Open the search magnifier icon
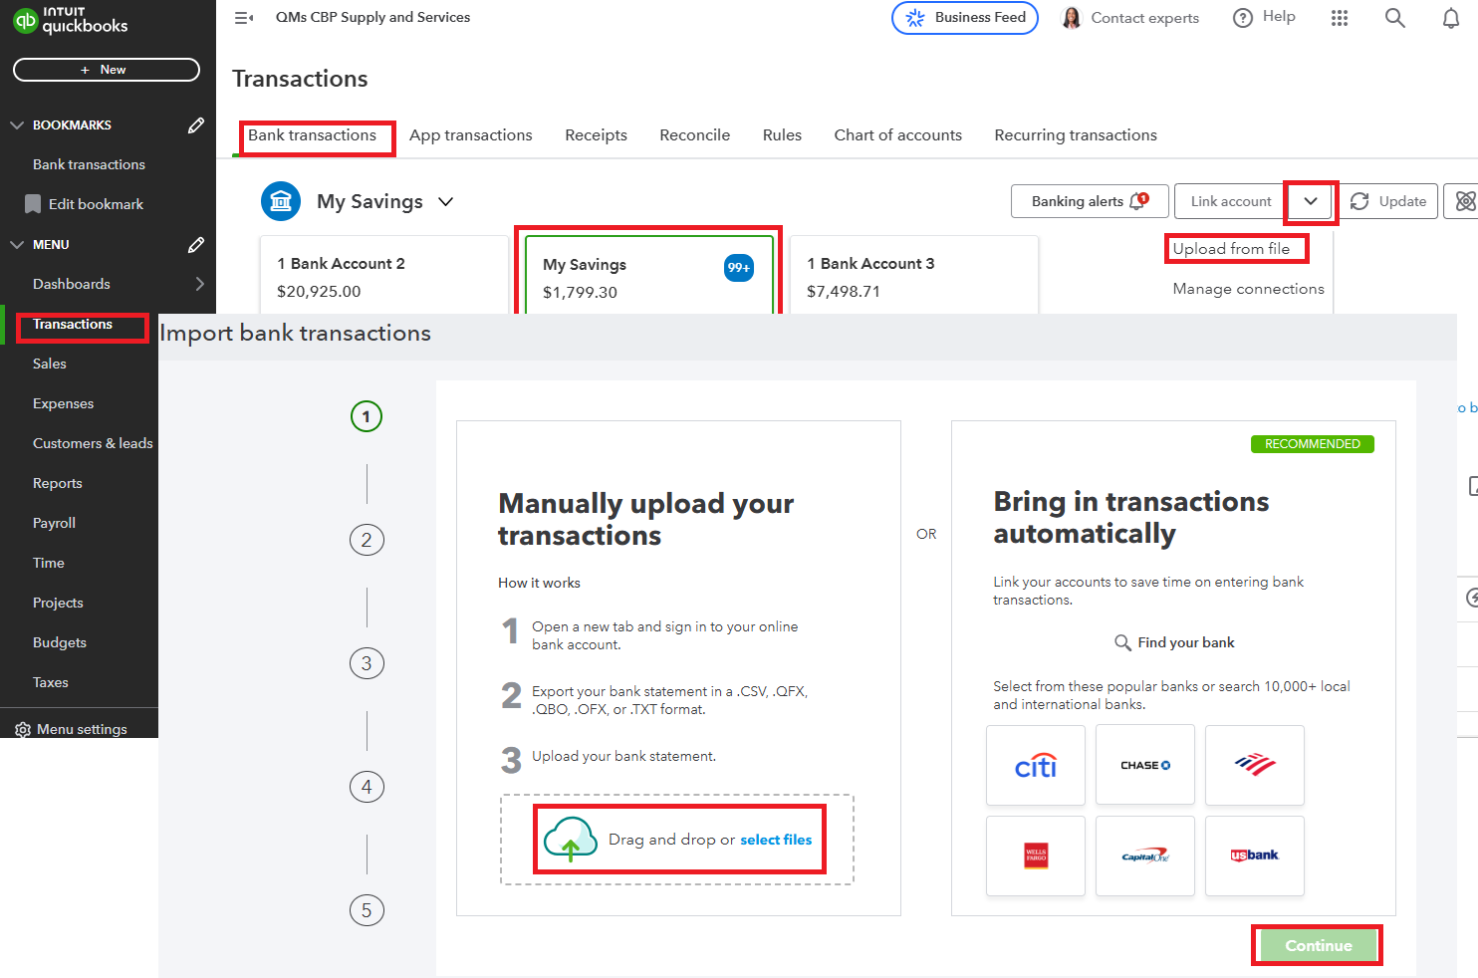1478x978 pixels. click(1394, 17)
